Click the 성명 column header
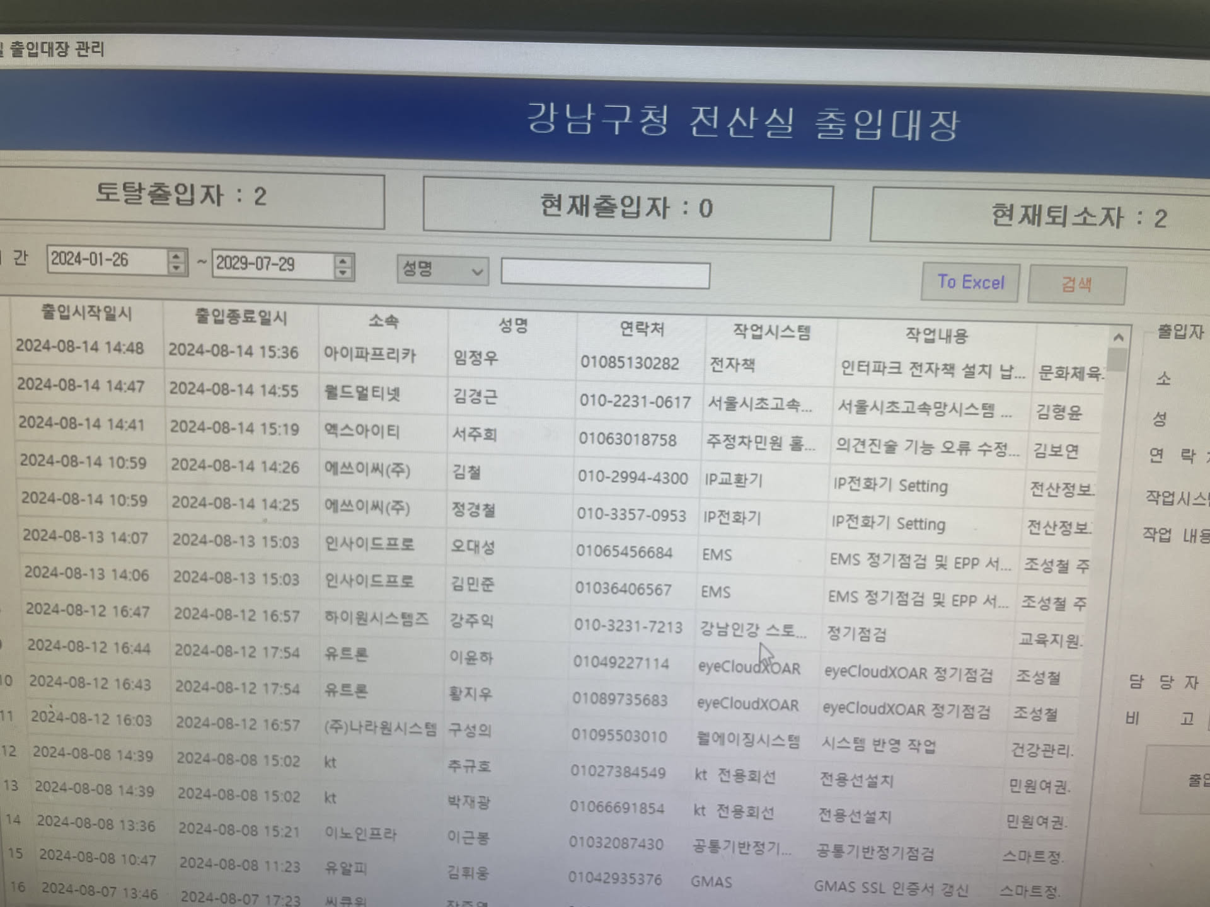Image resolution: width=1210 pixels, height=907 pixels. point(512,325)
